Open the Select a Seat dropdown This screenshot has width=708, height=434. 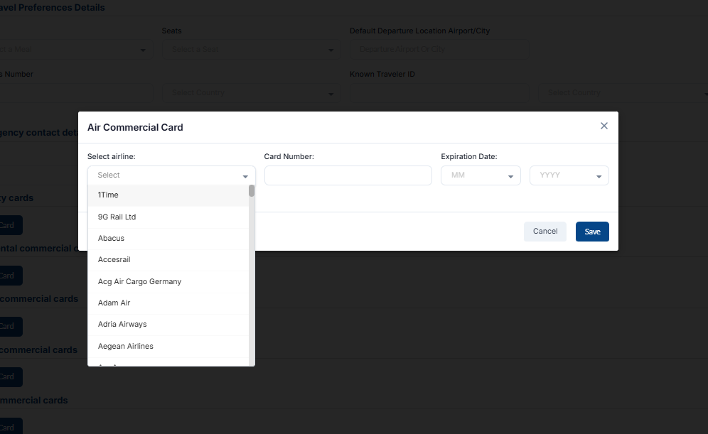(251, 49)
